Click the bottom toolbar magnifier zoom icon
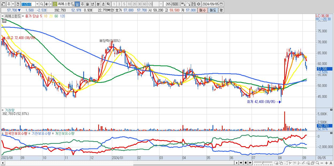 (317, 163)
